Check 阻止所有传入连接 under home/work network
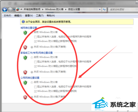 point(35,62)
